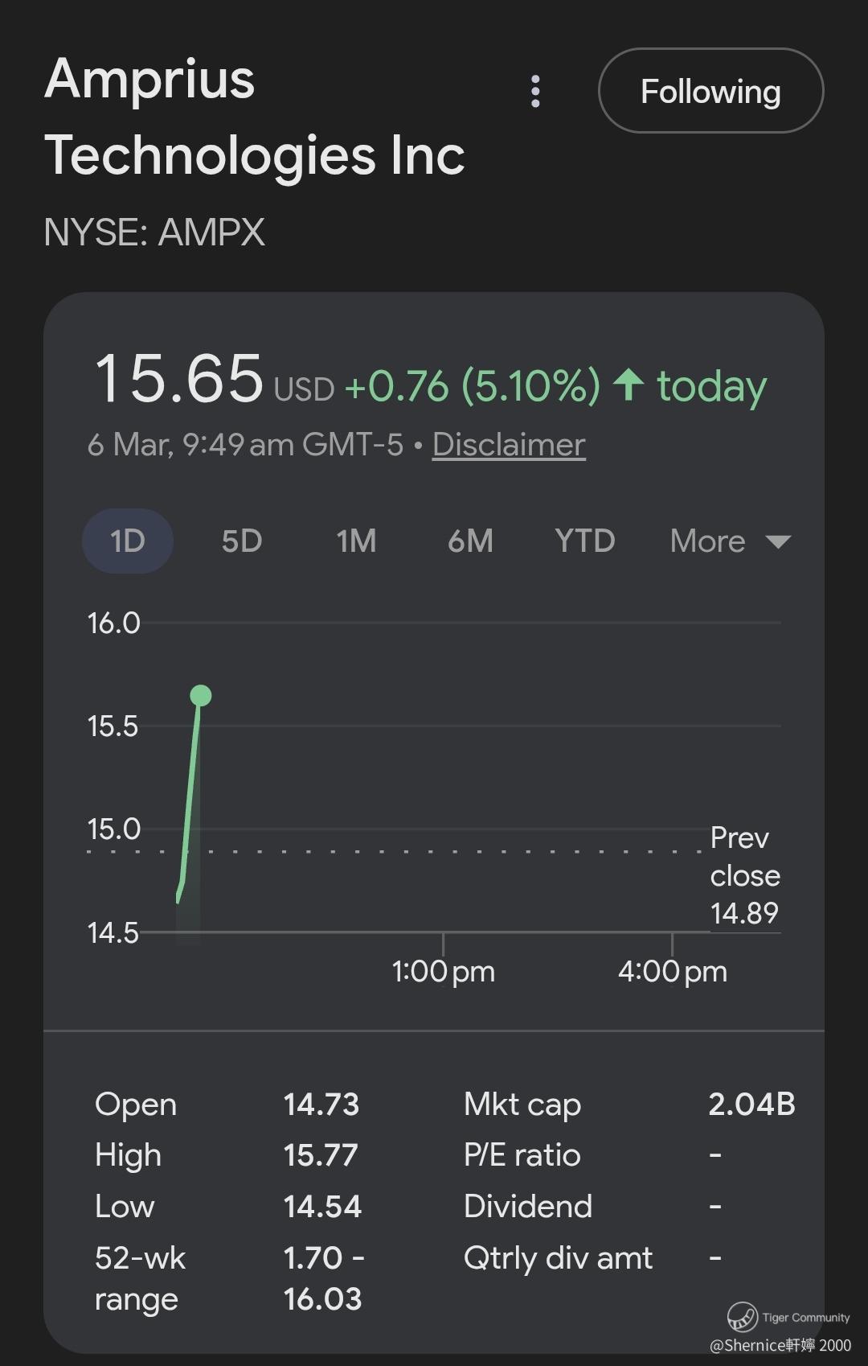
Task: Click the NYSE: AMPX ticker label
Action: click(154, 232)
